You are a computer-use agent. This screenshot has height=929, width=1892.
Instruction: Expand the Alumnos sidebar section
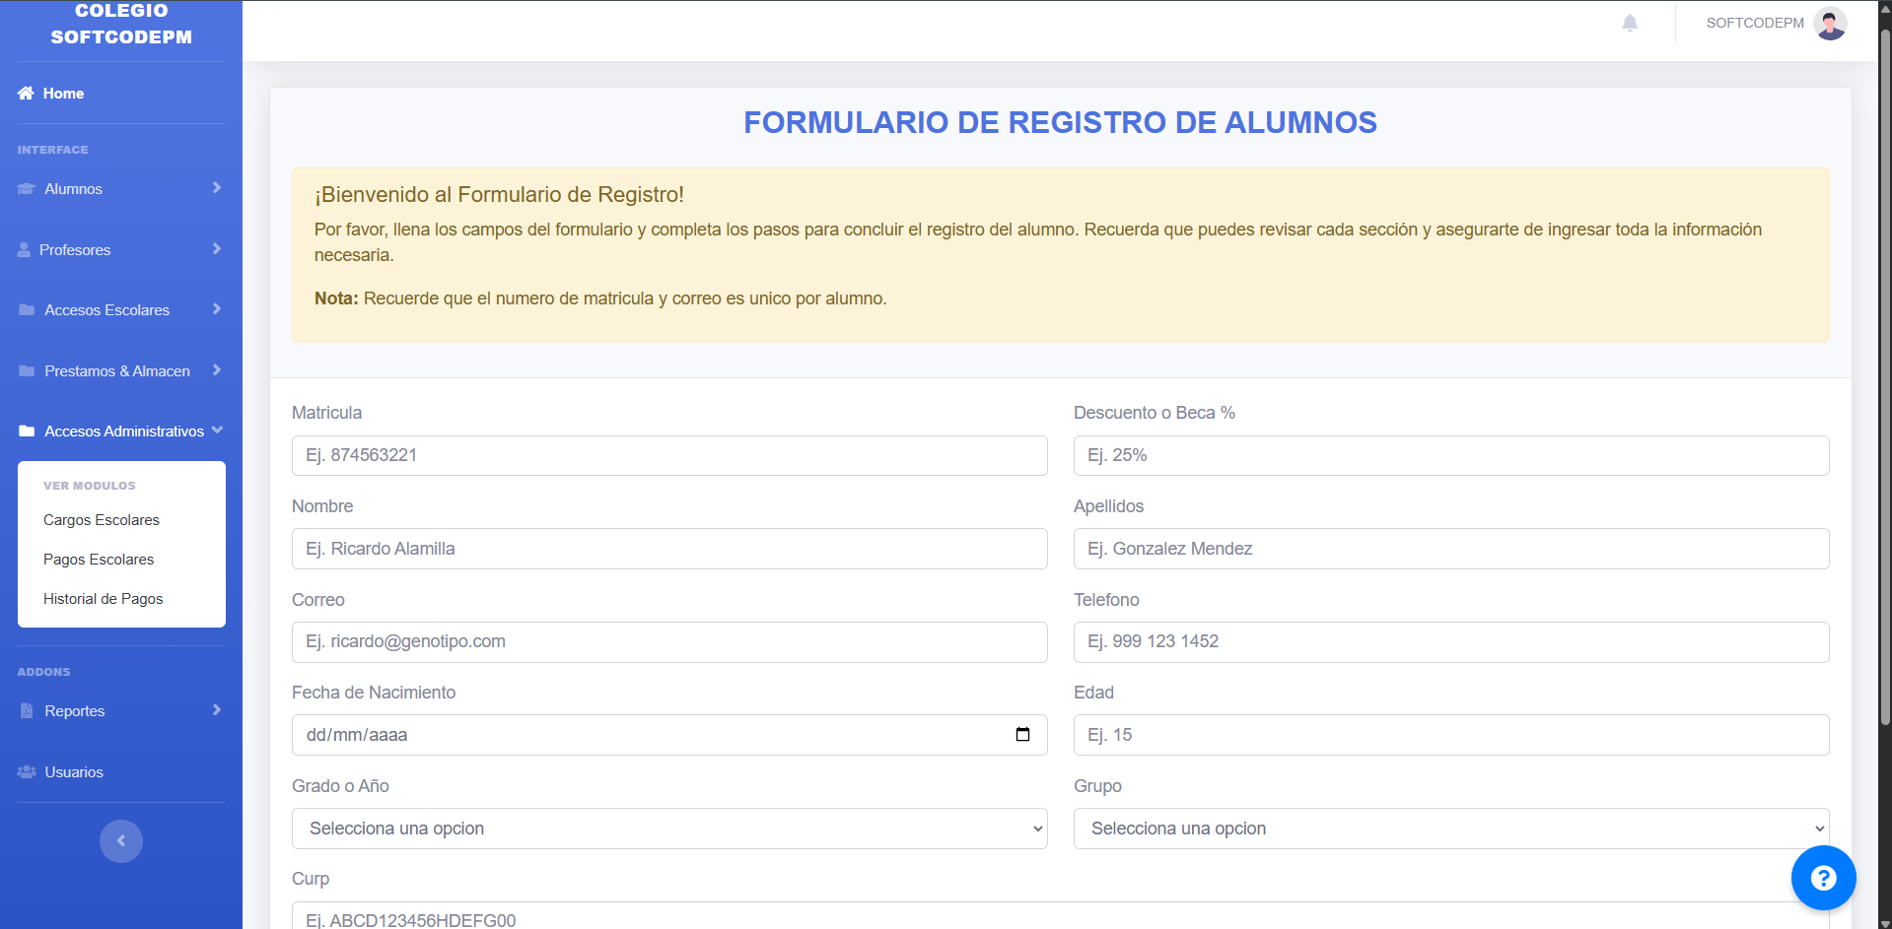coord(120,189)
